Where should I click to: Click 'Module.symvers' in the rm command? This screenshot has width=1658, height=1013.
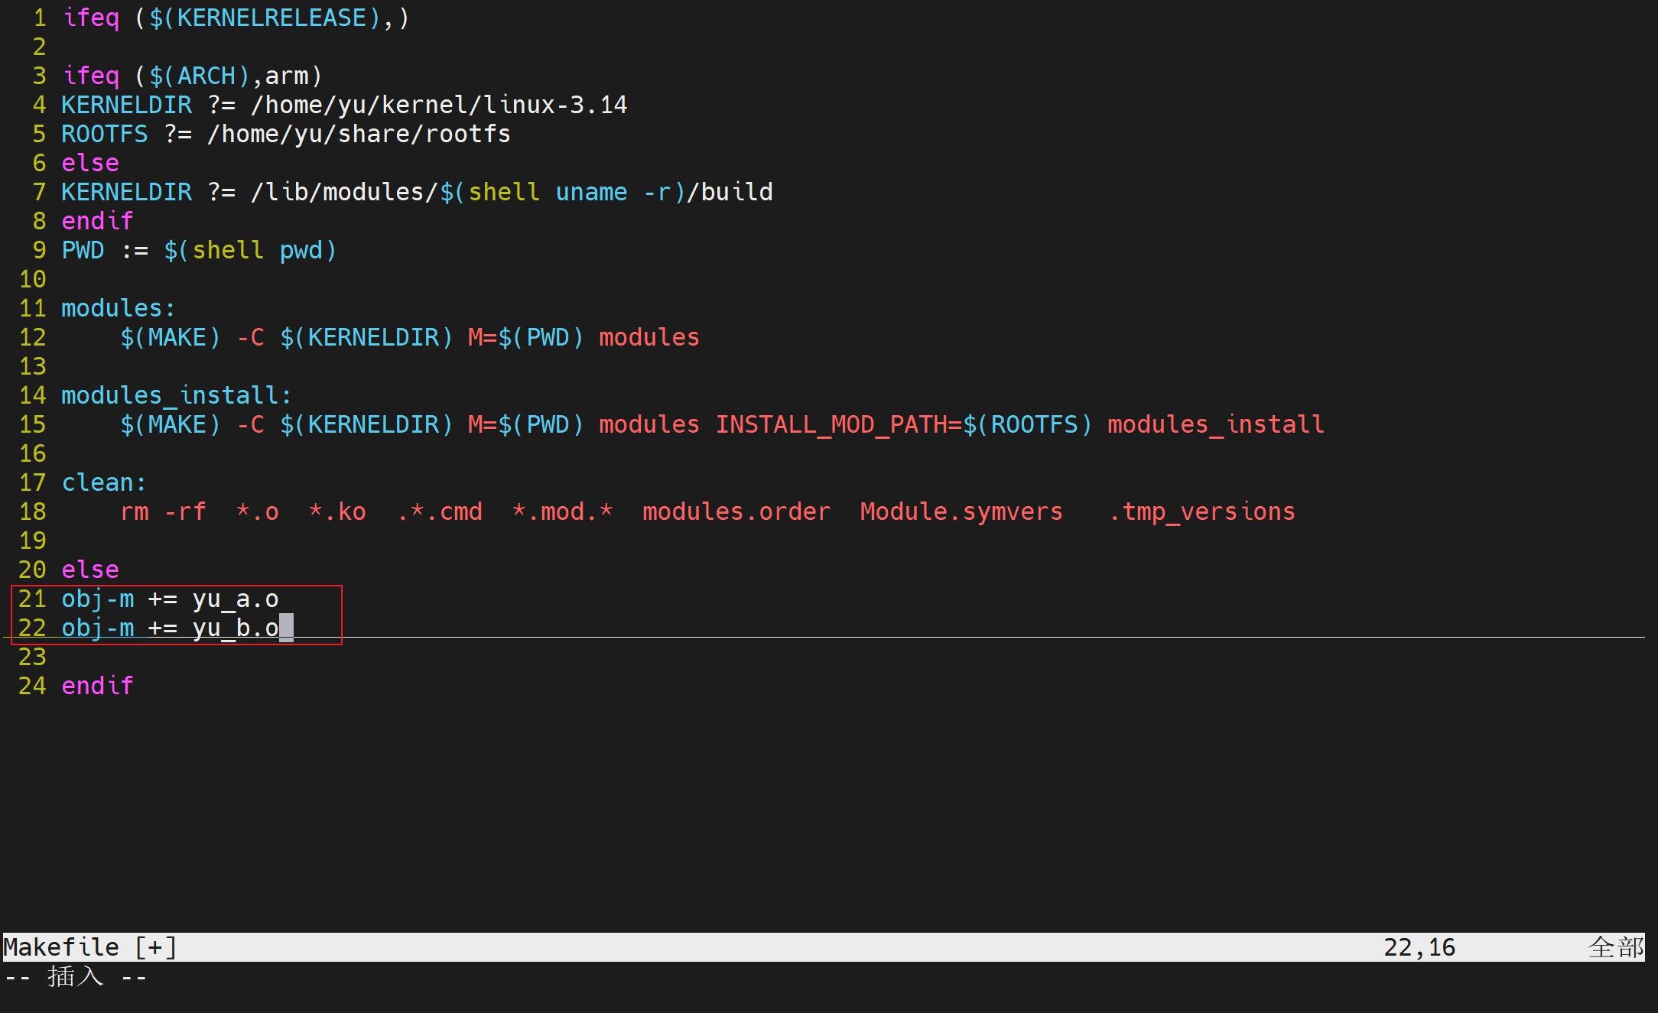[961, 511]
